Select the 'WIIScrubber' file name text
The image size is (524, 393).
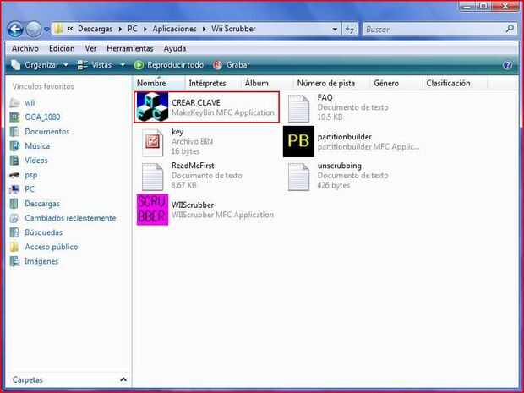(193, 205)
